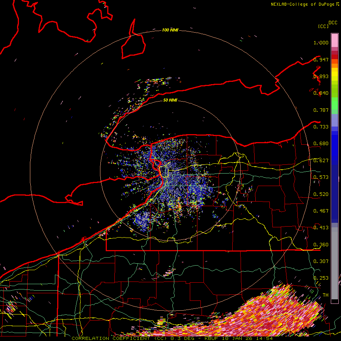Click the 100 NMI range ring label
This screenshot has width=341, height=341.
click(x=170, y=30)
